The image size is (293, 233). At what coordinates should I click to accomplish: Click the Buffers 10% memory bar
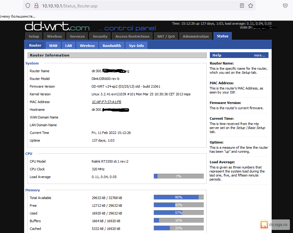[179, 221]
